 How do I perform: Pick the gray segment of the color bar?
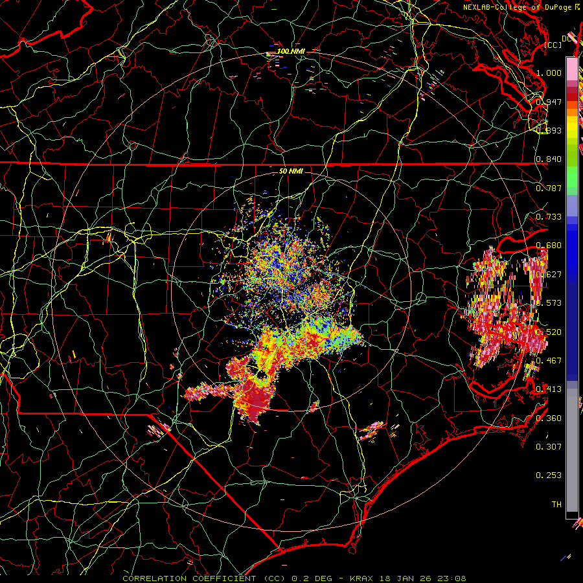[572, 450]
